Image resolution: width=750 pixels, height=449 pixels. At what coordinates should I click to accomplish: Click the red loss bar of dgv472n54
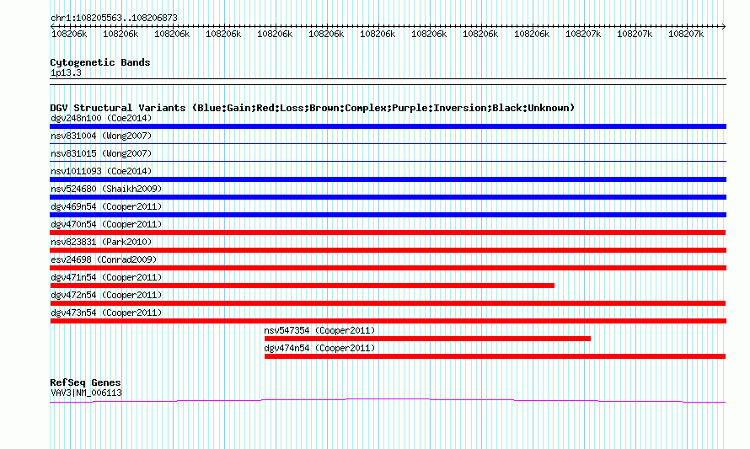pos(388,303)
